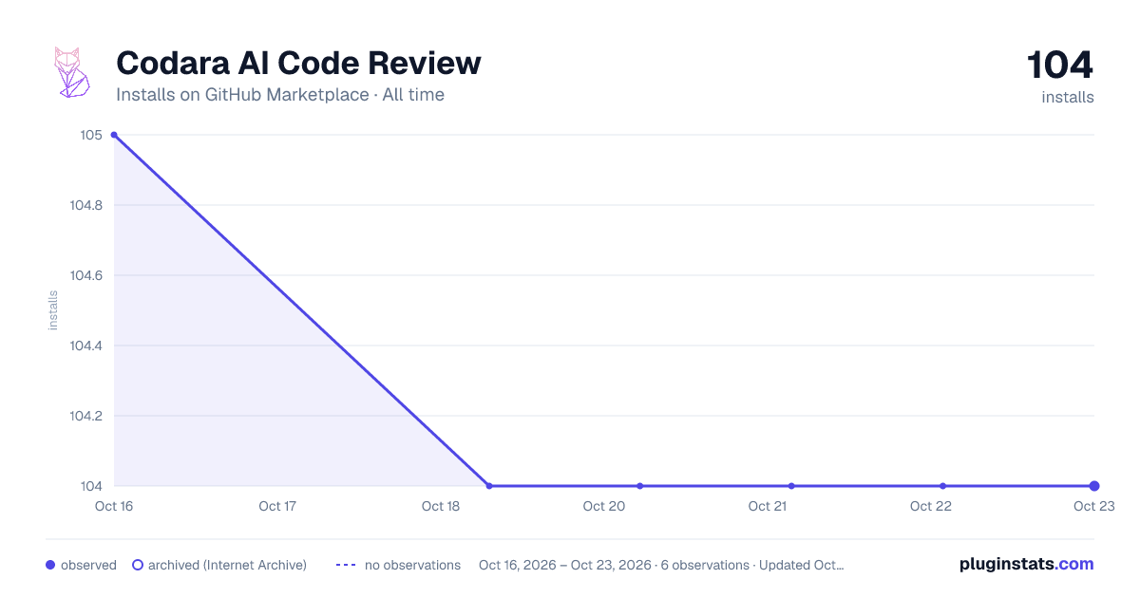Click the 'Oct 17' x-axis label

[x=277, y=506]
